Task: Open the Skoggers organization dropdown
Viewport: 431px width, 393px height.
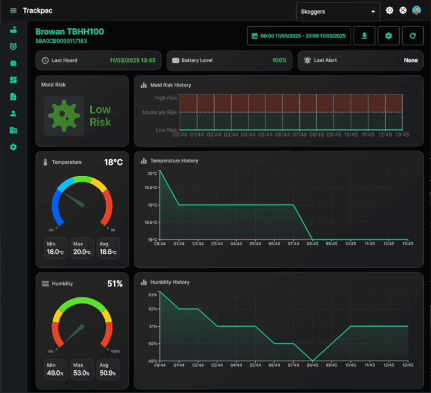Action: point(338,12)
